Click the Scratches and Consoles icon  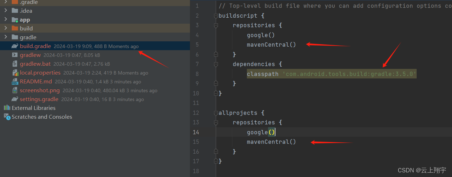pos(7,117)
